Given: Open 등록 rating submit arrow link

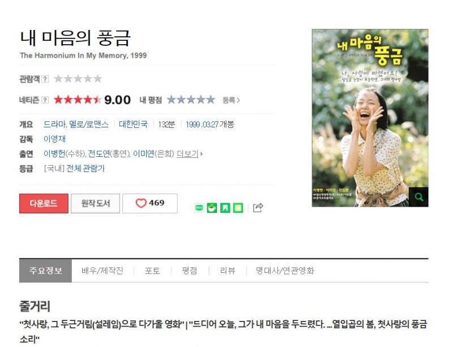Looking at the screenshot, I should tap(231, 100).
